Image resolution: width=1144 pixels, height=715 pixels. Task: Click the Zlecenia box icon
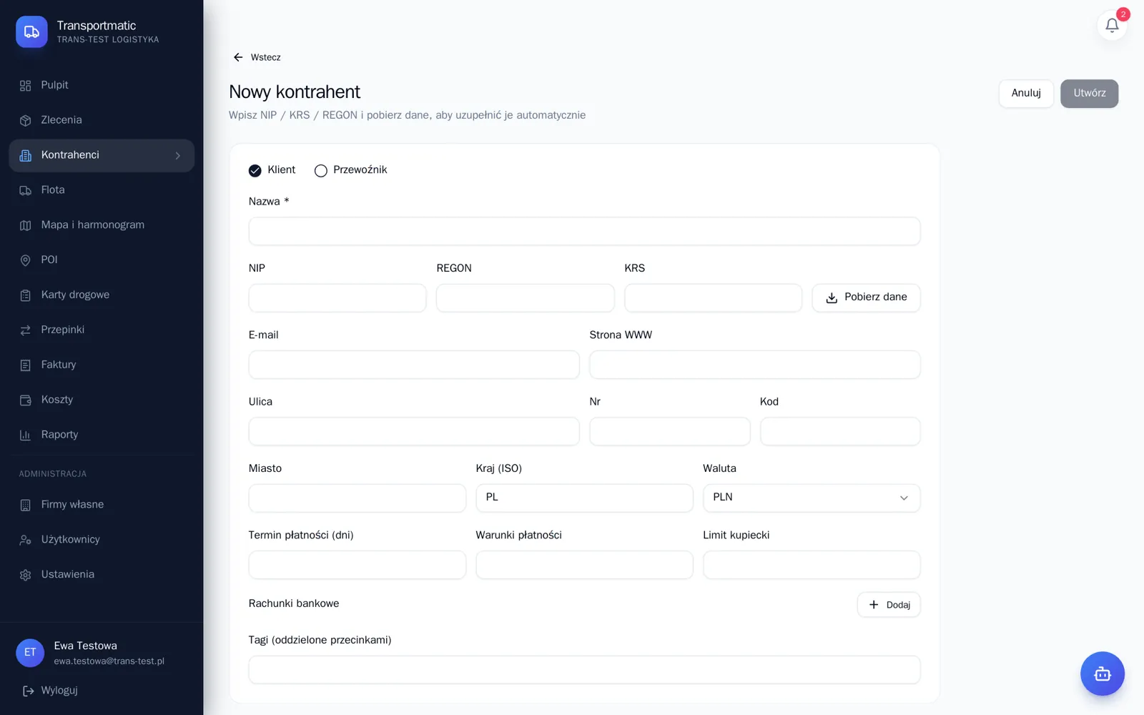(x=26, y=121)
